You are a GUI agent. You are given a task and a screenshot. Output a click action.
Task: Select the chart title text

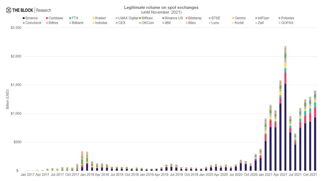point(161,7)
